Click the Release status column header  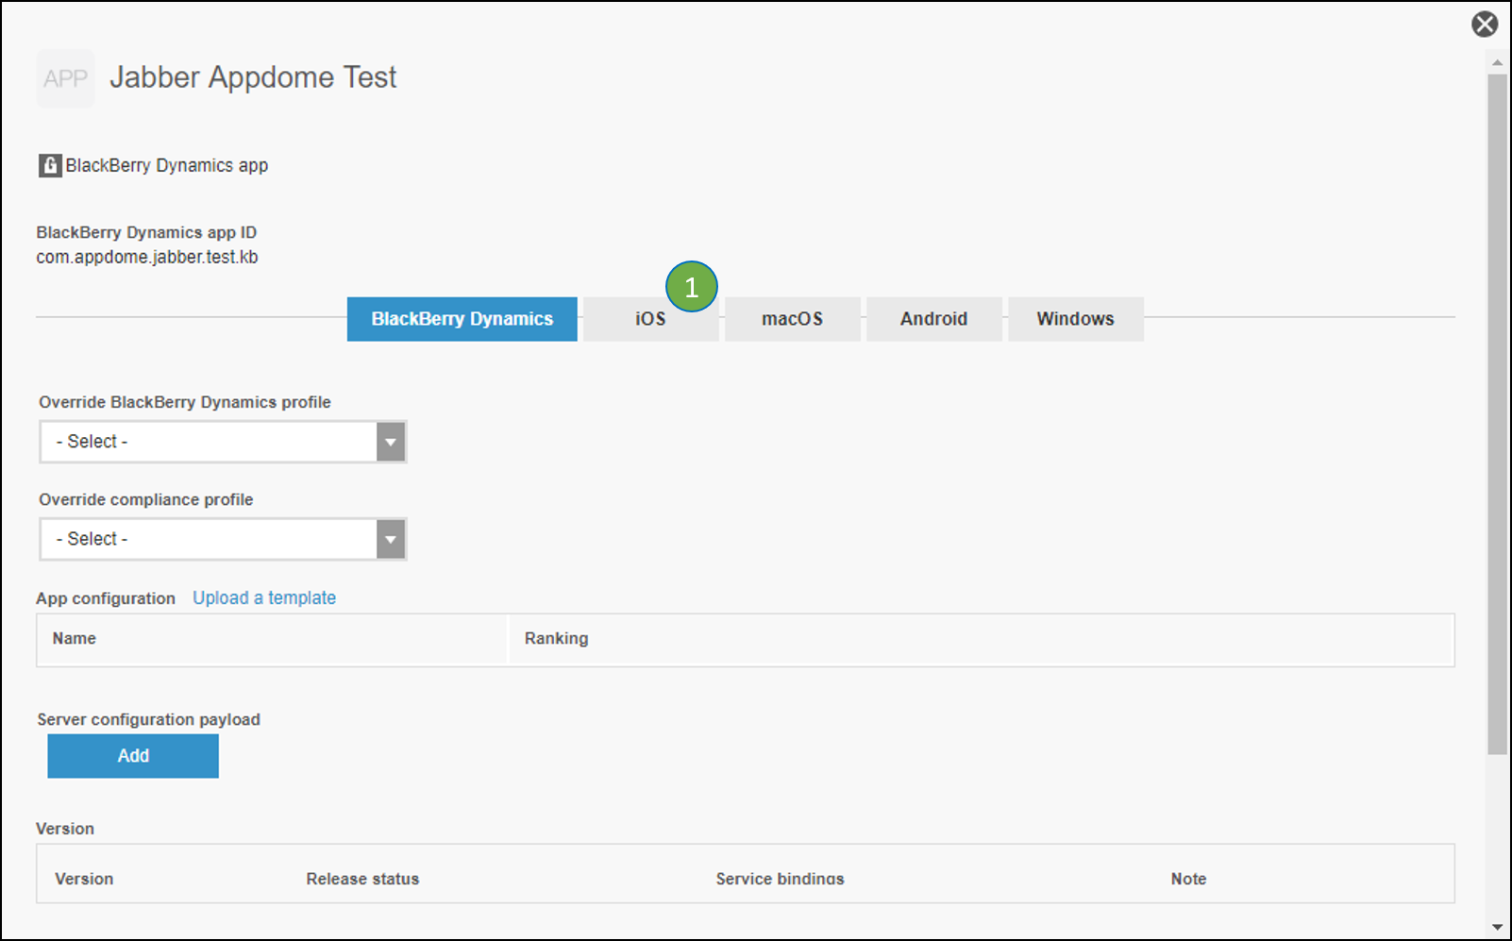pyautogui.click(x=362, y=878)
